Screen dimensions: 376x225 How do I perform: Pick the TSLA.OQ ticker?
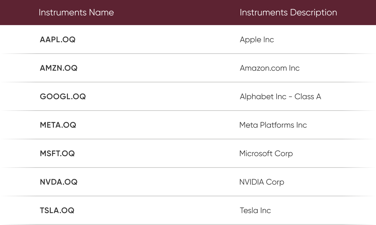(57, 210)
